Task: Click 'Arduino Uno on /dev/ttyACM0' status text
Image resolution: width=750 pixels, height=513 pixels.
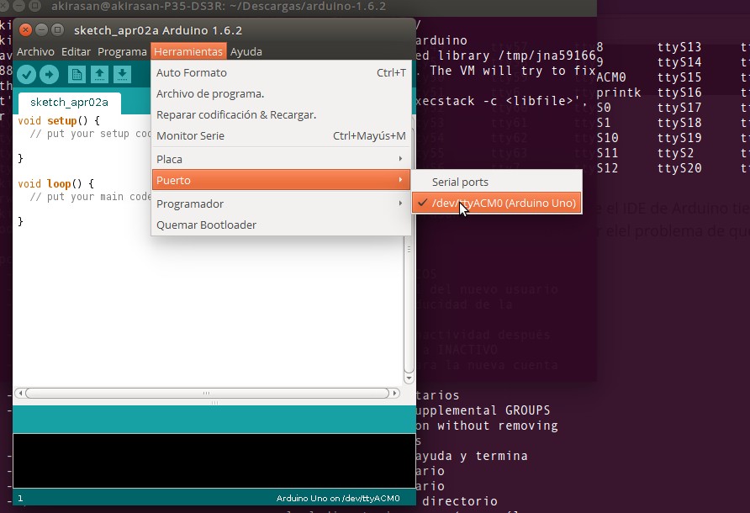Action: 338,498
